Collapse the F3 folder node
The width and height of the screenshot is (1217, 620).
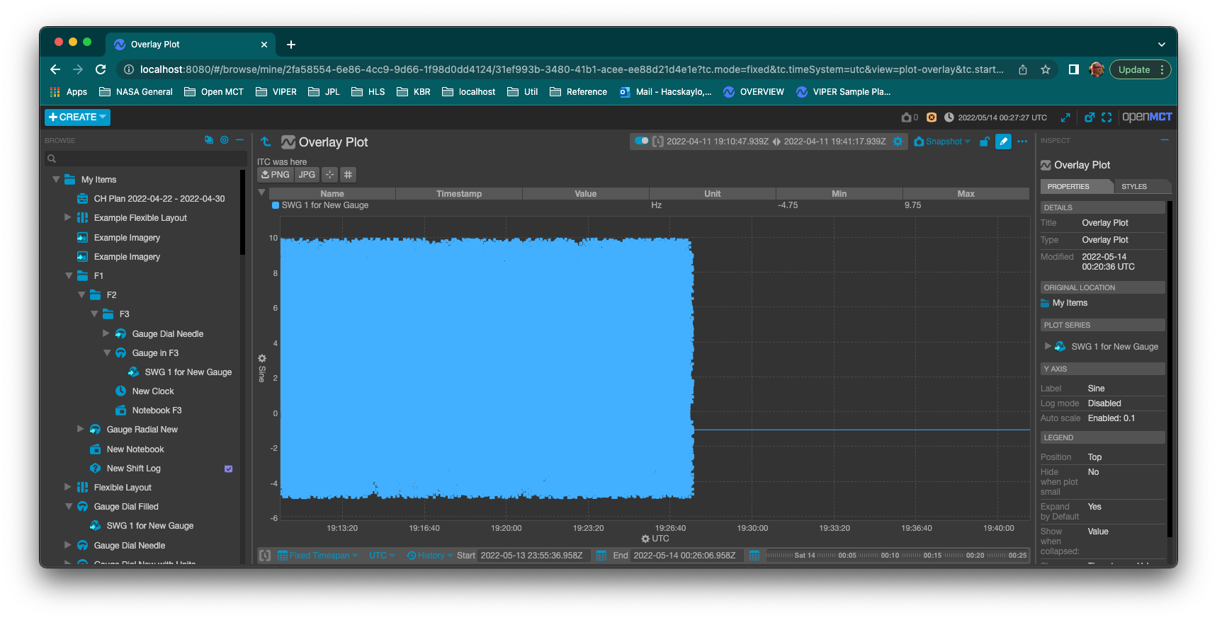pos(94,314)
